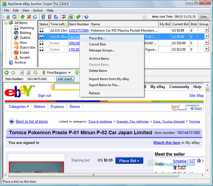
Task: Click the eyes status icon in US $30.99 row
Action: 41,43
